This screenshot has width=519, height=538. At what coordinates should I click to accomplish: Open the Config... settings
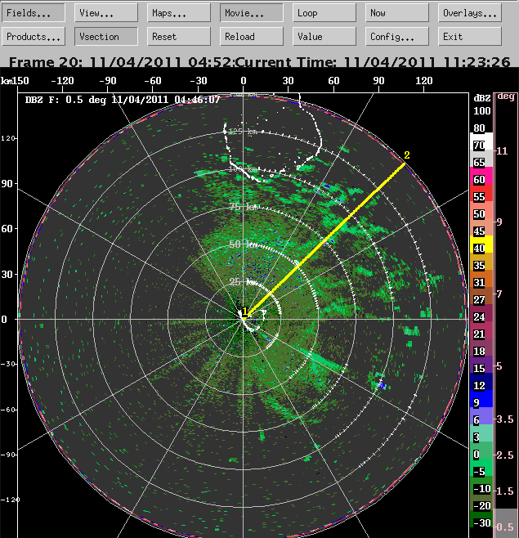click(x=397, y=36)
